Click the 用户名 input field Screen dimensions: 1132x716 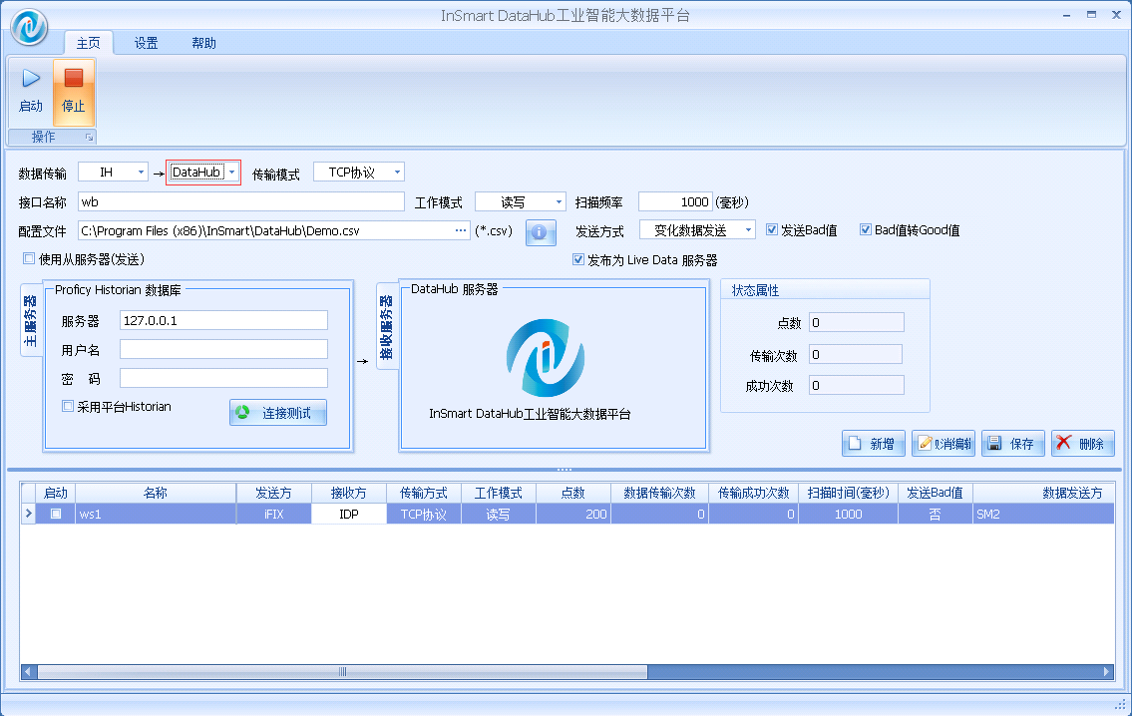[223, 349]
